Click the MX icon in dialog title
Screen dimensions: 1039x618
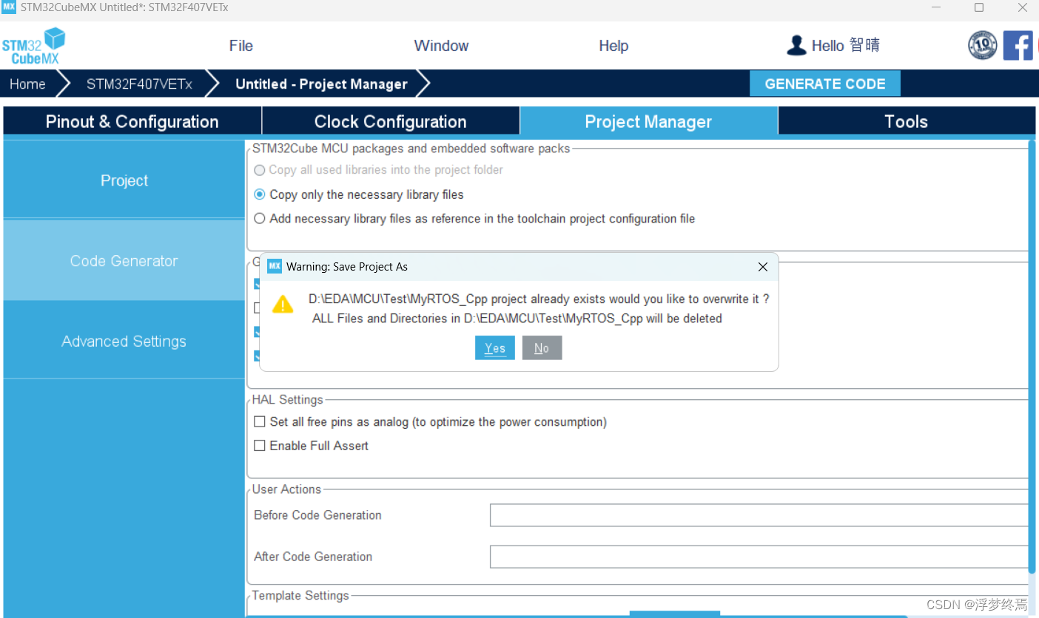coord(275,266)
